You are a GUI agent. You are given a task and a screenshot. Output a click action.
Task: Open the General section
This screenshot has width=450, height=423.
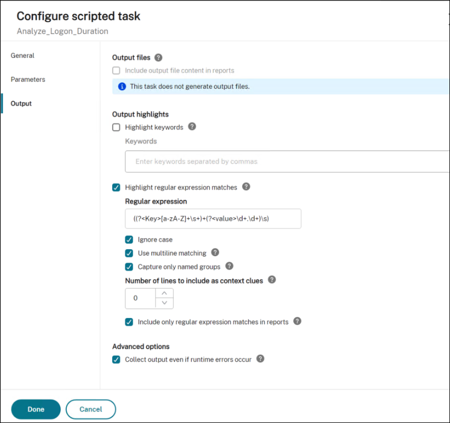(22, 55)
